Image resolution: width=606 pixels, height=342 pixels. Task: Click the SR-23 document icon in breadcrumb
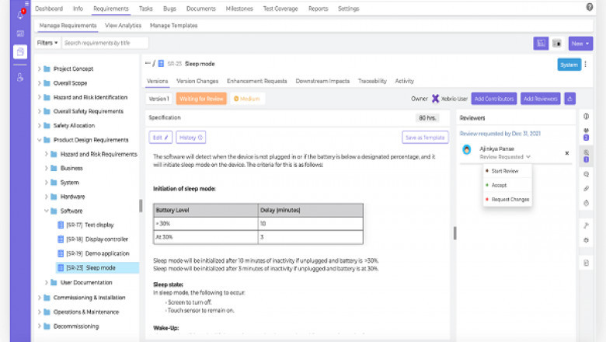click(x=161, y=64)
